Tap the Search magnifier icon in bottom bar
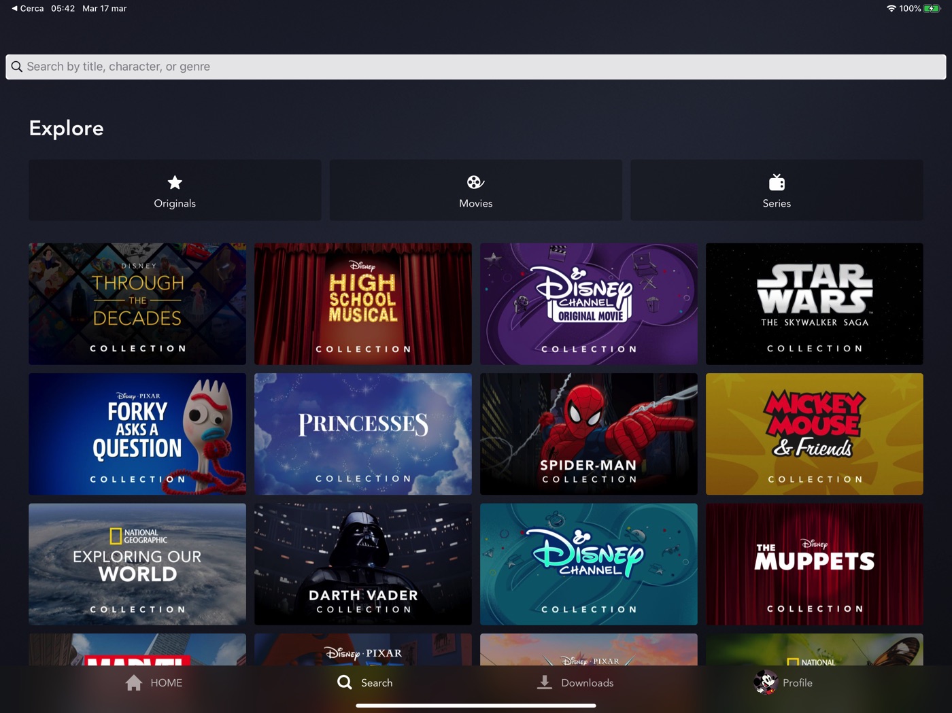This screenshot has width=952, height=713. click(x=345, y=682)
